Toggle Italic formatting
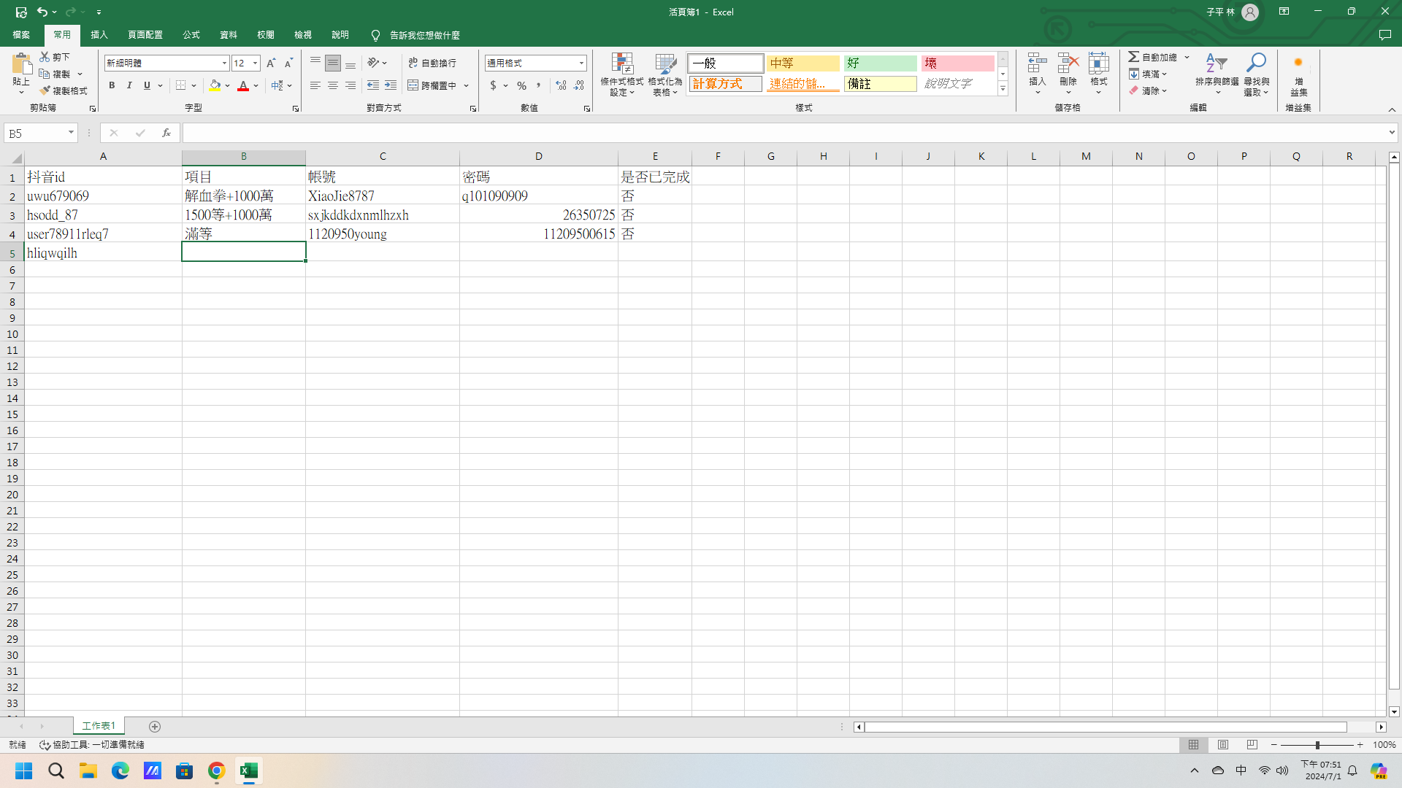 (x=129, y=85)
